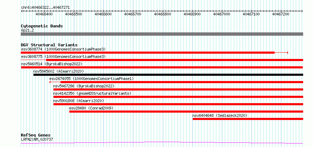Click the red bar of nsv4142350

pyautogui.click(x=178, y=97)
